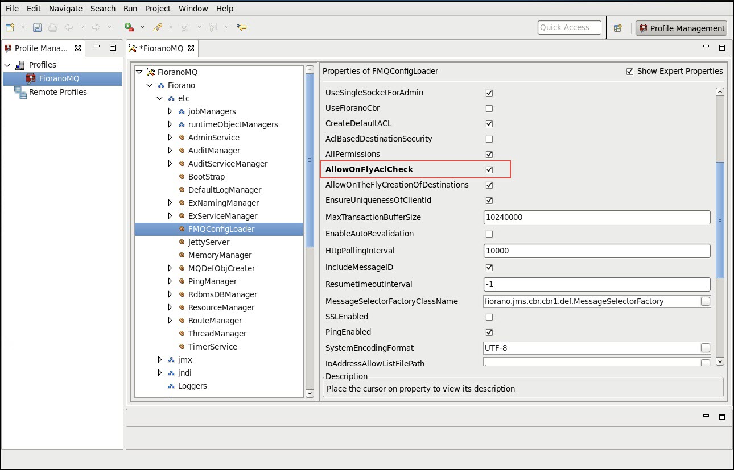This screenshot has width=734, height=470.
Task: Collapse the Profiles tree node
Action: point(7,65)
